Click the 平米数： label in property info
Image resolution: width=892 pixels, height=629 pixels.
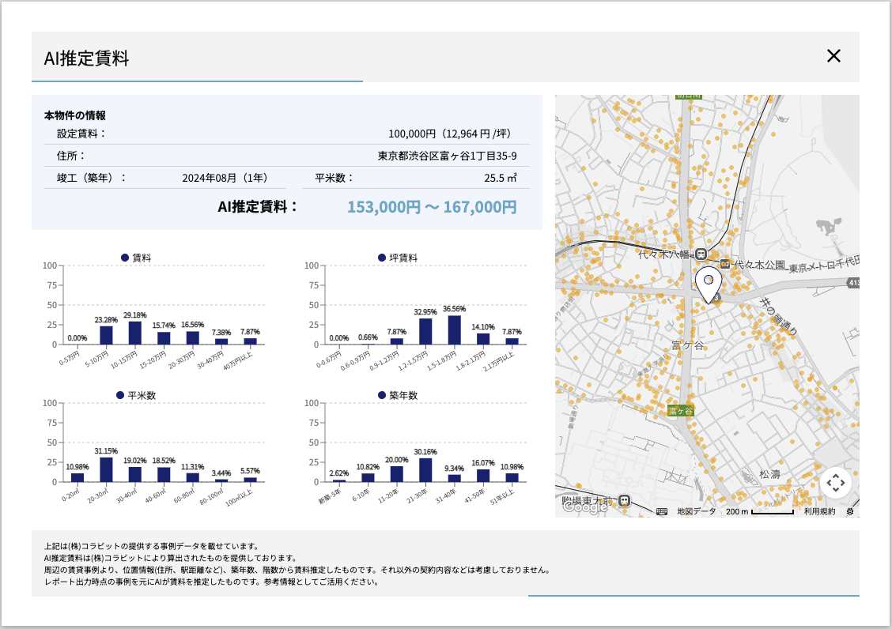334,178
